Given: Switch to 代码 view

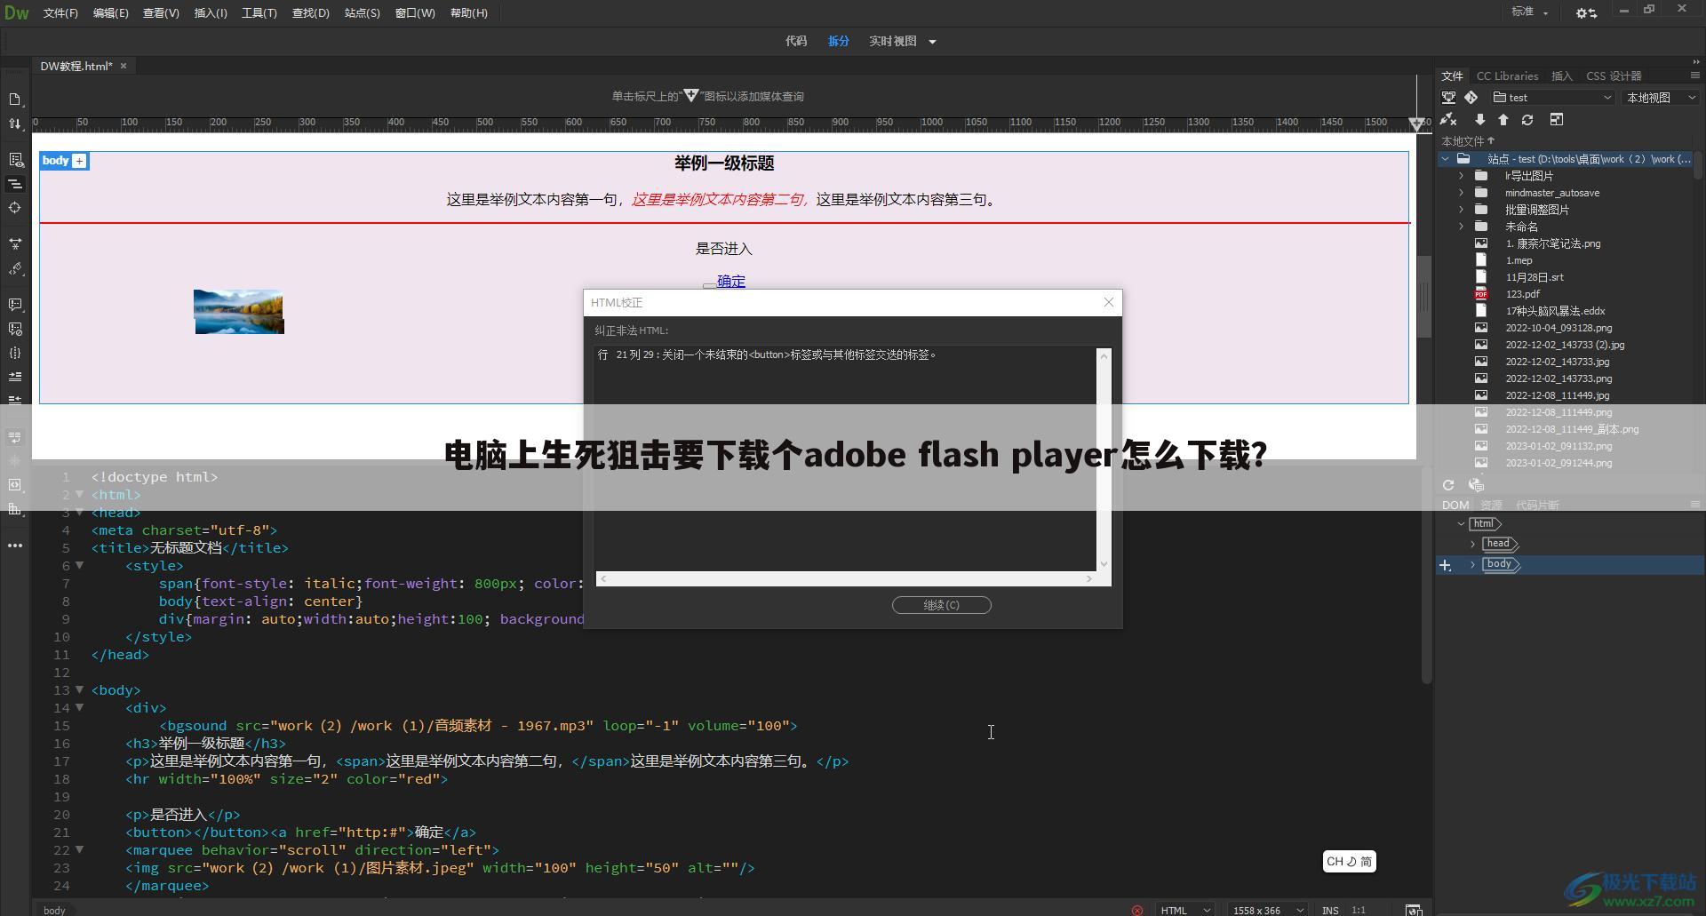Looking at the screenshot, I should click(x=796, y=41).
